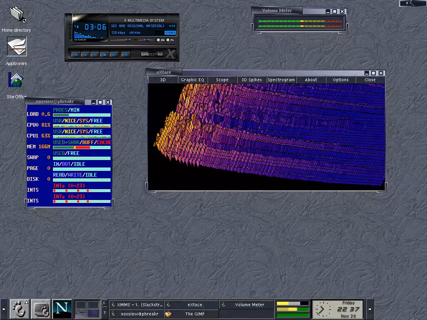Pause playback in XMMS
Screen dimensions: 427x320
95,55
